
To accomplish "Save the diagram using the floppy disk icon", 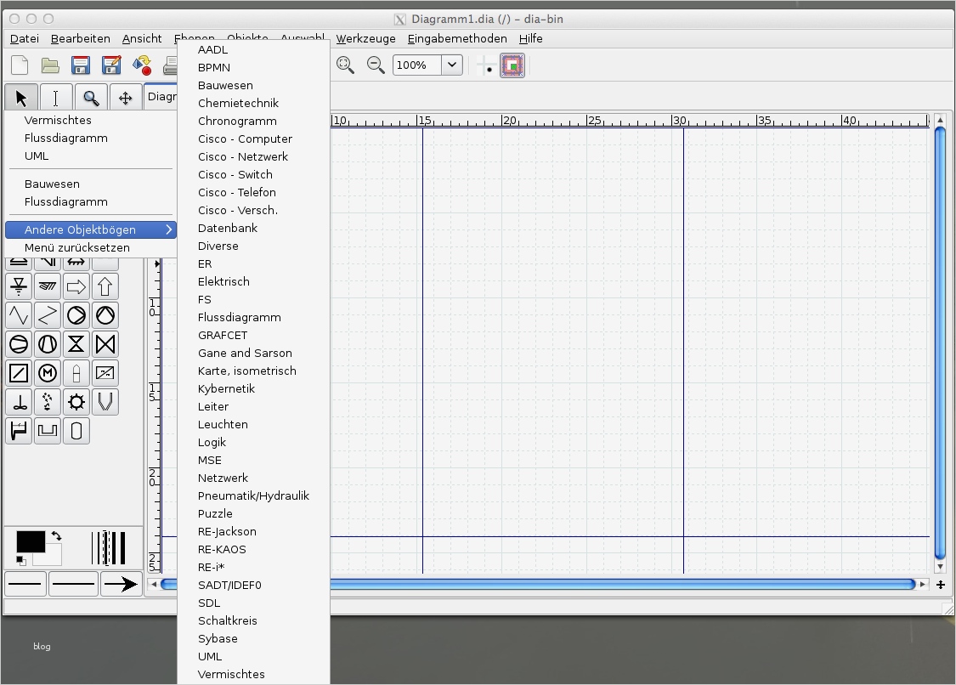I will (x=80, y=65).
